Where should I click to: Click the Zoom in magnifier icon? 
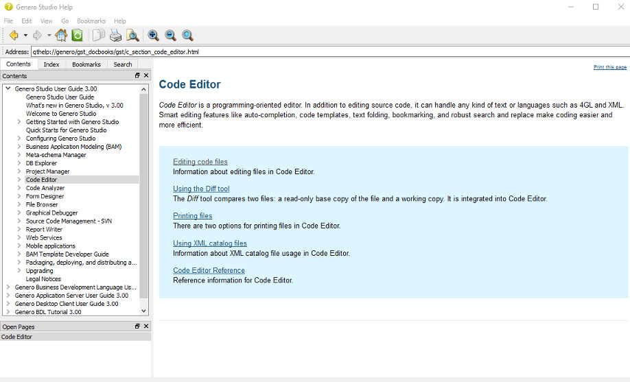(x=153, y=36)
